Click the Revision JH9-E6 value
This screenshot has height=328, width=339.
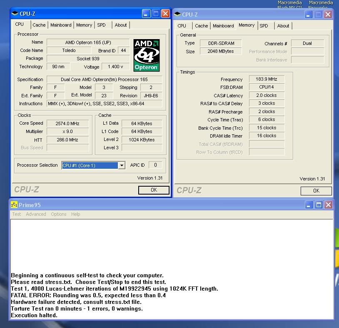click(x=151, y=96)
